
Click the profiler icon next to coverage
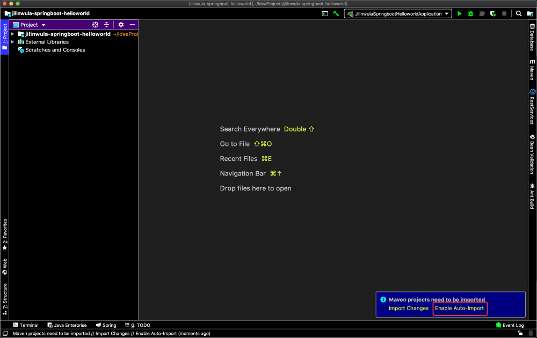482,14
